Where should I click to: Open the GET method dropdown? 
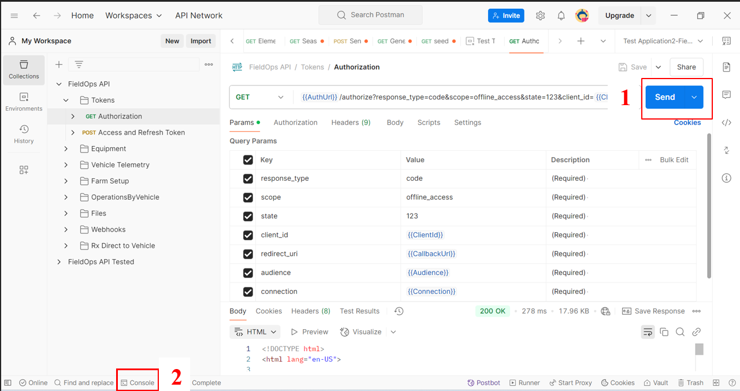pyautogui.click(x=260, y=97)
